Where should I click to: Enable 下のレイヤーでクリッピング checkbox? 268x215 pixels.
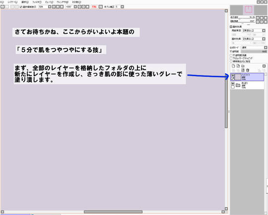tap(231, 58)
